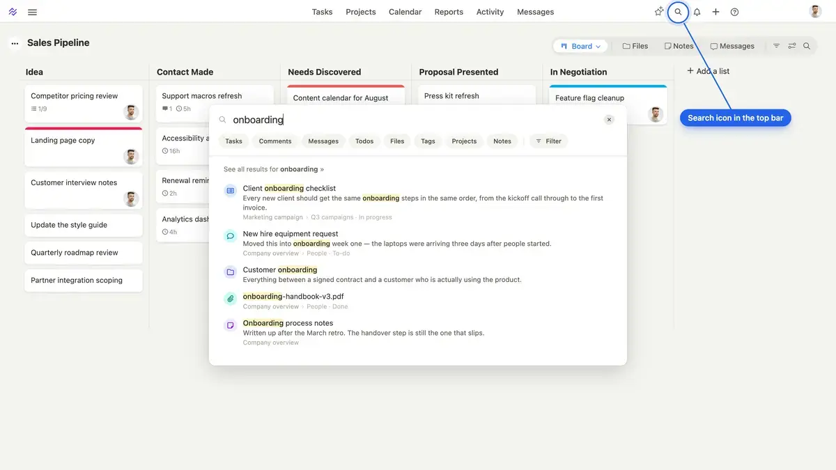Go to Tasks in the top navigation
The width and height of the screenshot is (836, 470).
point(322,12)
